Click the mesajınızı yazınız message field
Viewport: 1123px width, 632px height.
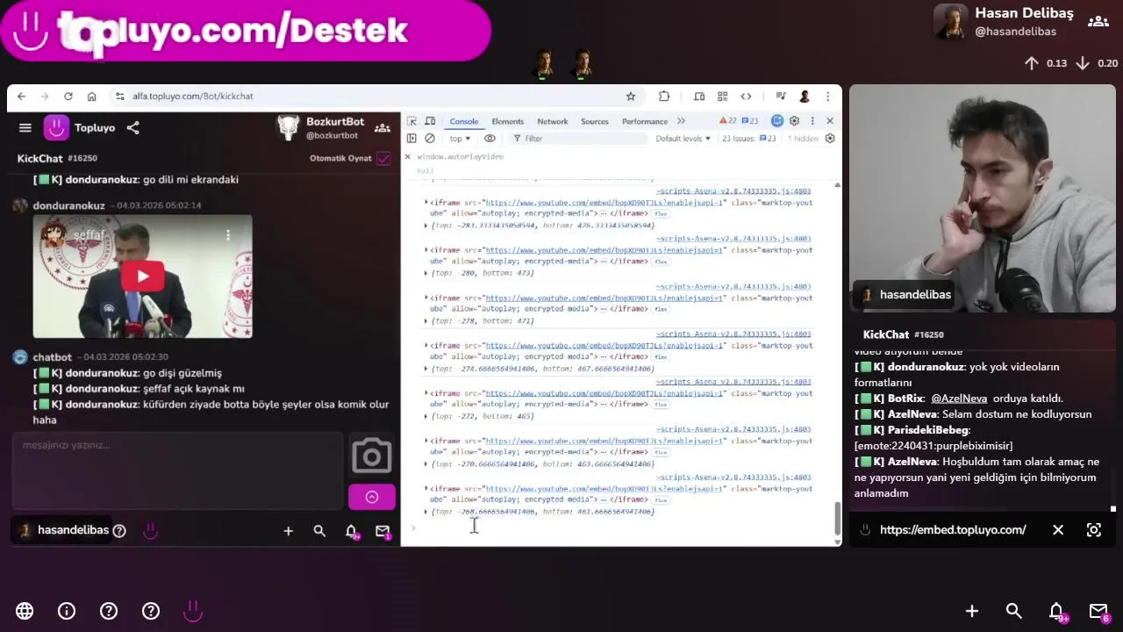coord(177,470)
